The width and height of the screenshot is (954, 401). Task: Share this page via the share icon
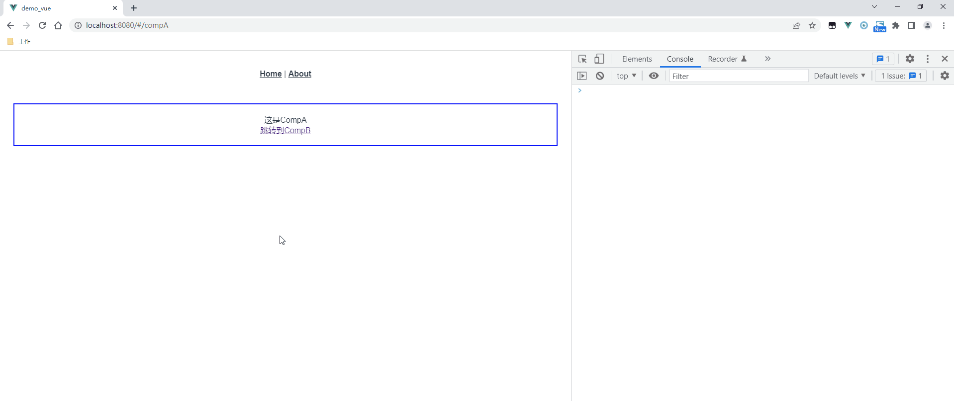point(796,25)
